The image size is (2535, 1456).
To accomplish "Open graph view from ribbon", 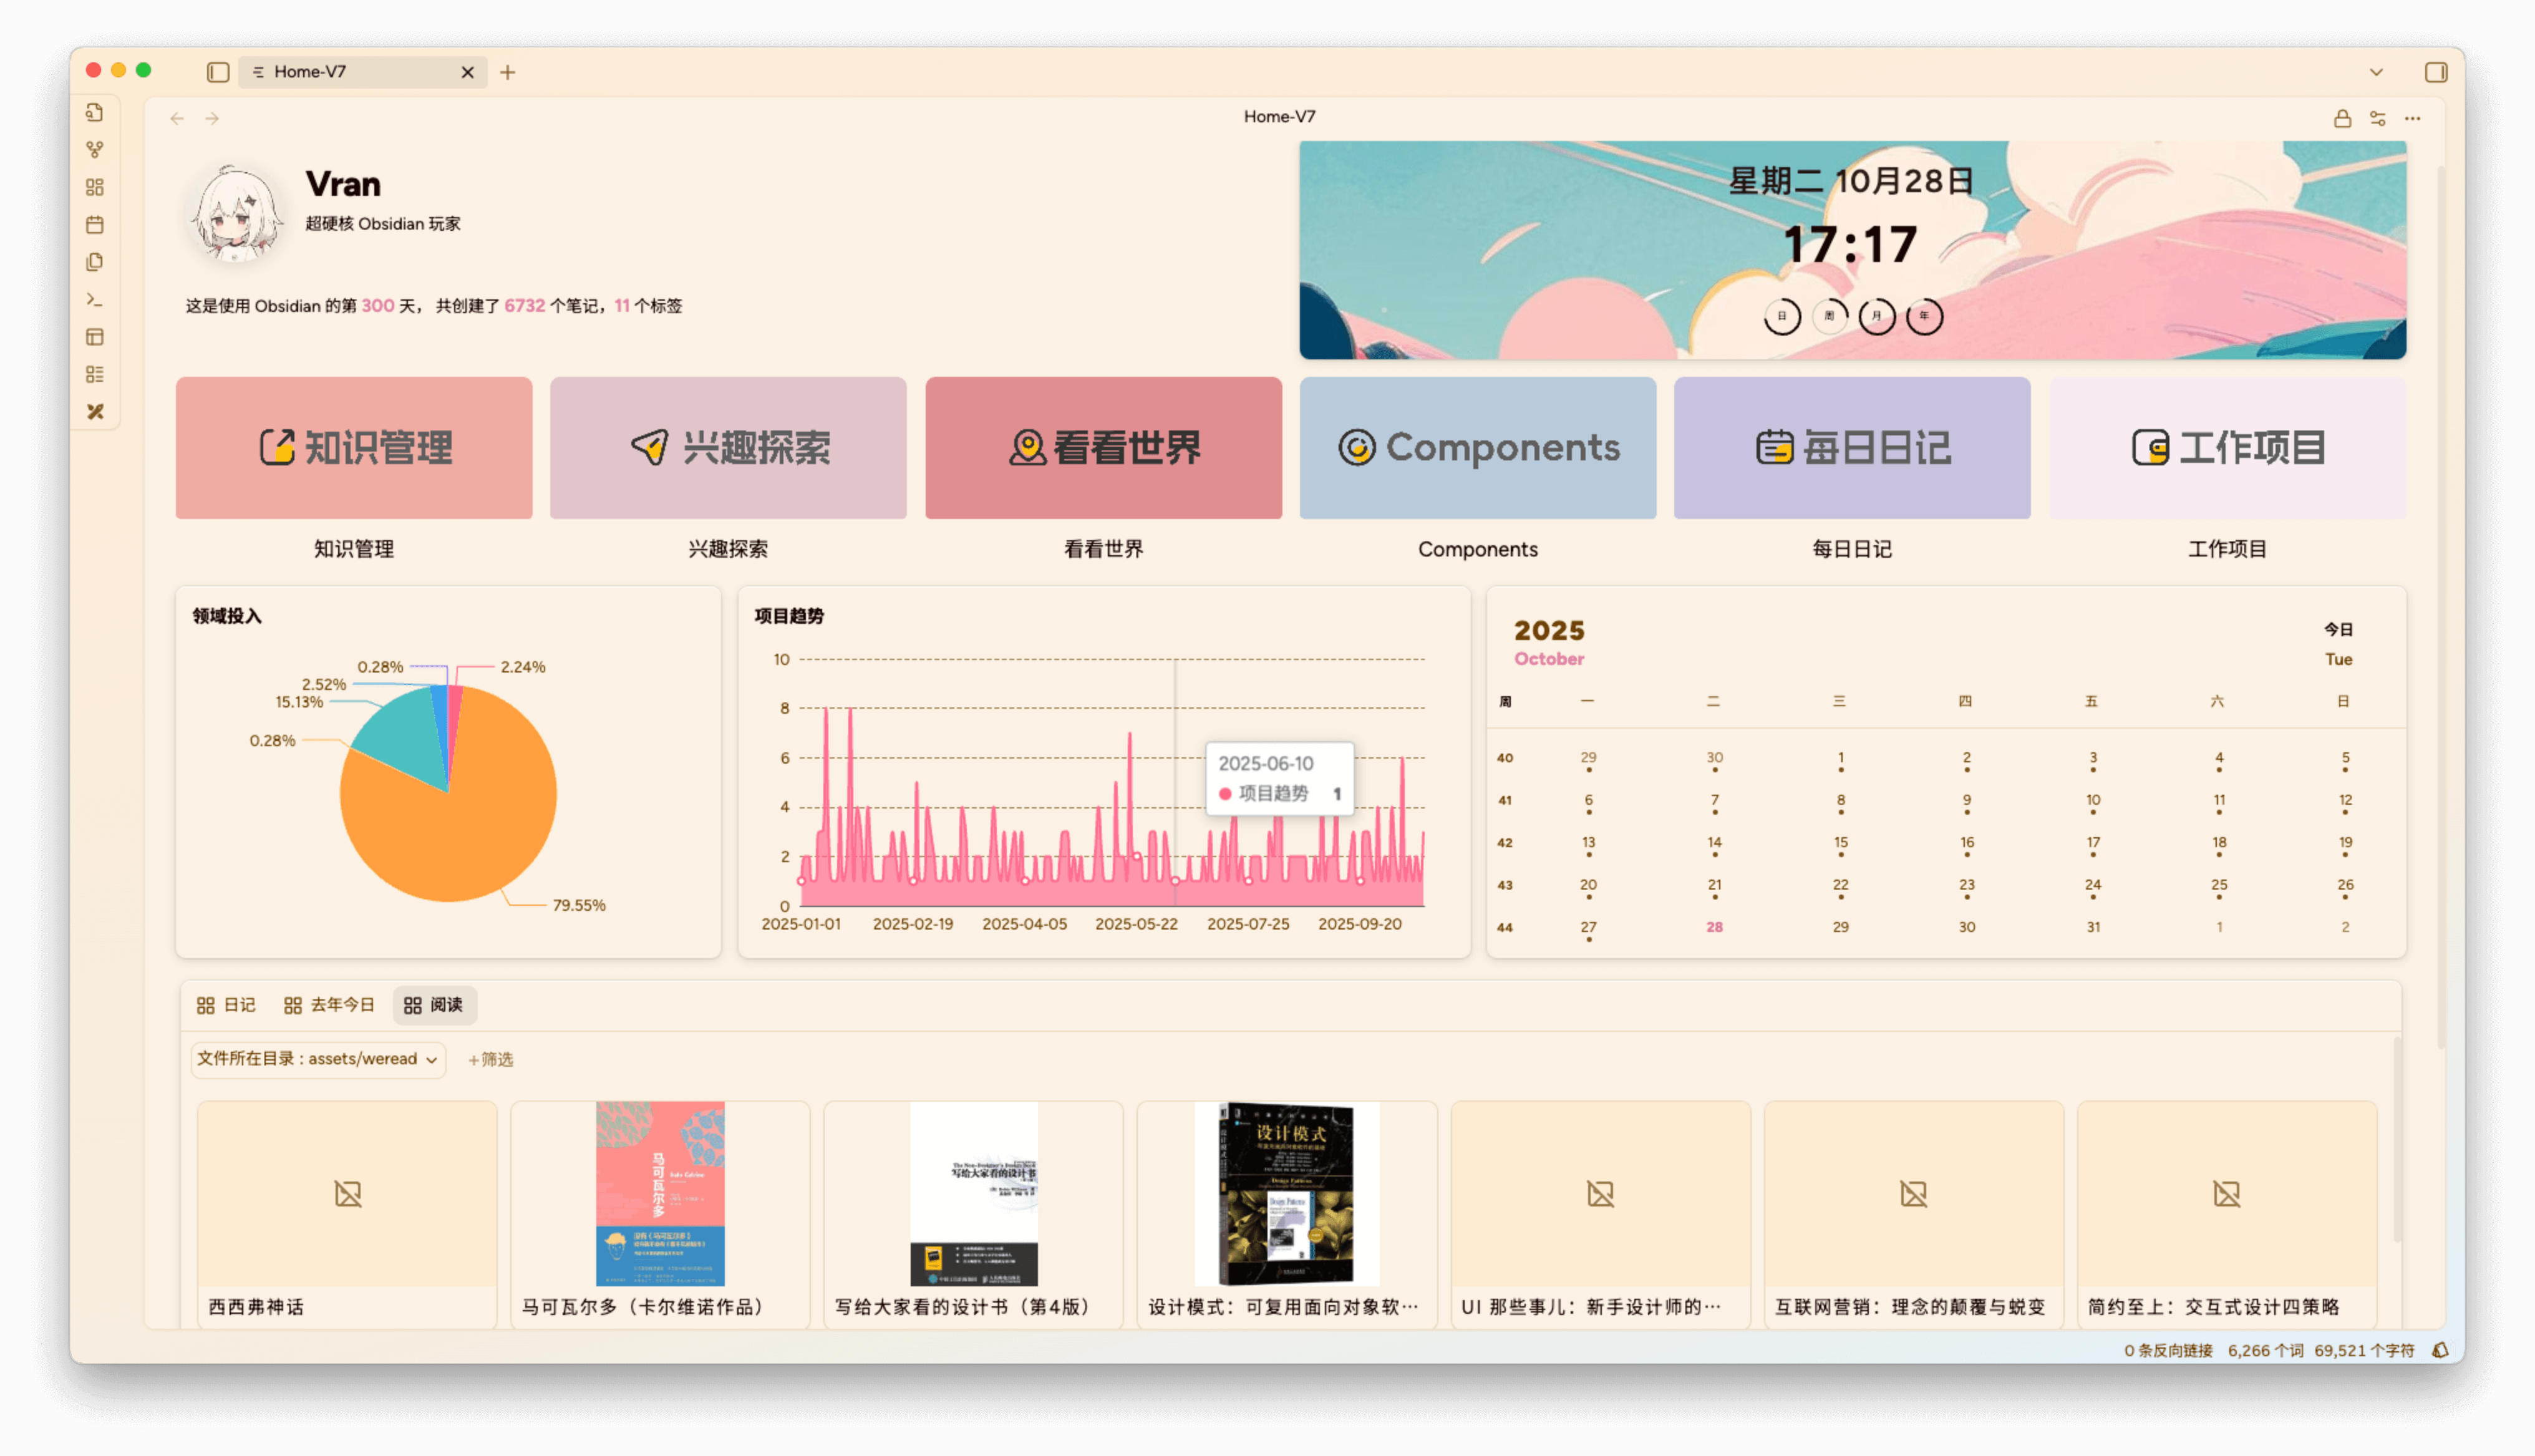I will [95, 150].
